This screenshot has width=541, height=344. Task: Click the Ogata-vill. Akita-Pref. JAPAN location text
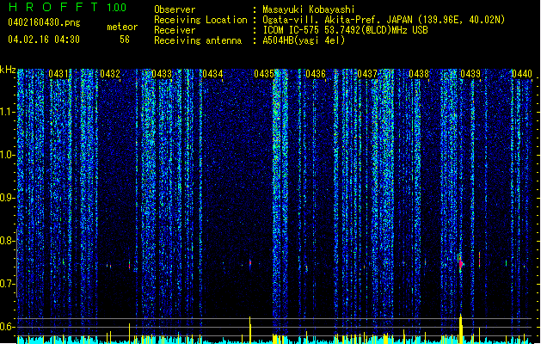(384, 20)
